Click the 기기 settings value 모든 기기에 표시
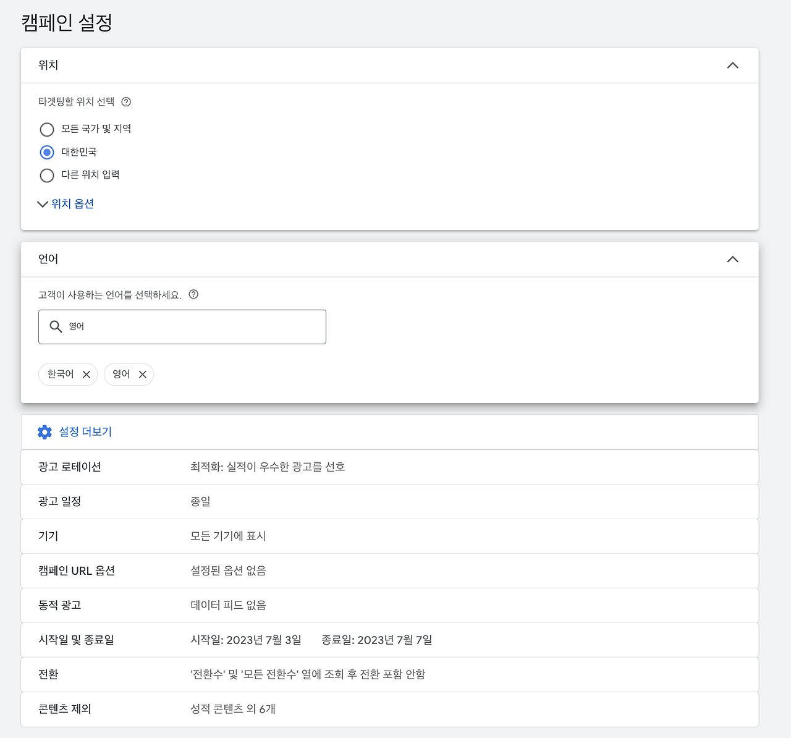791x738 pixels. (228, 536)
